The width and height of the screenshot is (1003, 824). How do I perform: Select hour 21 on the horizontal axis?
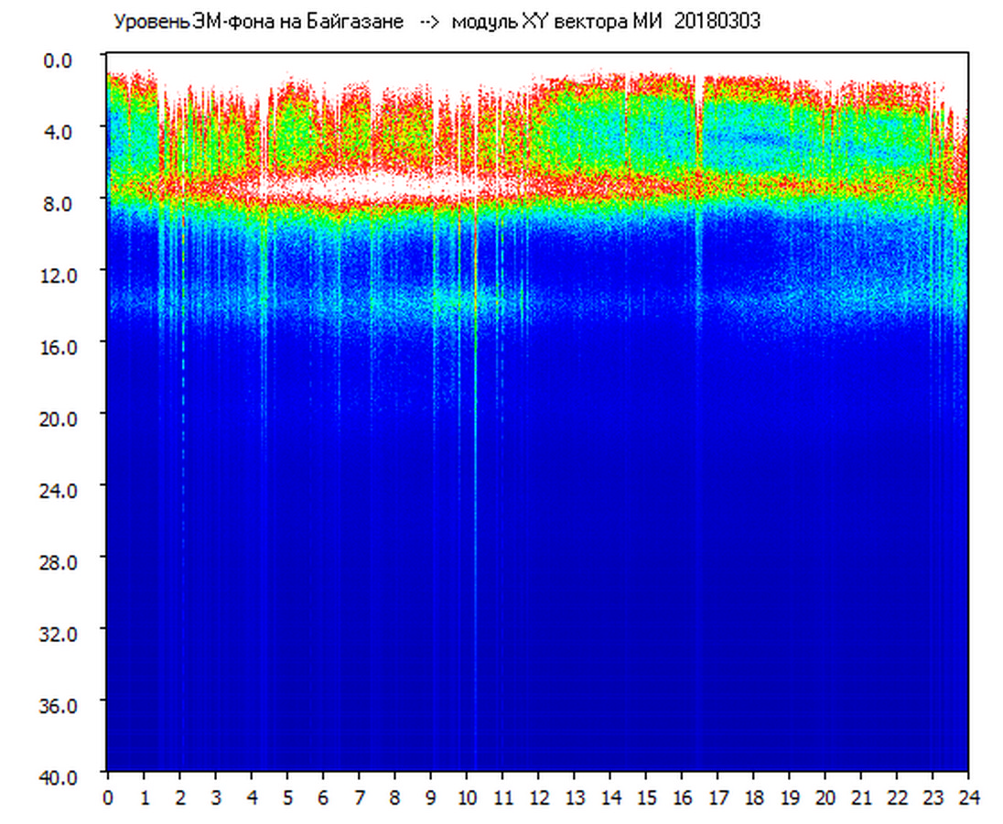(x=861, y=797)
